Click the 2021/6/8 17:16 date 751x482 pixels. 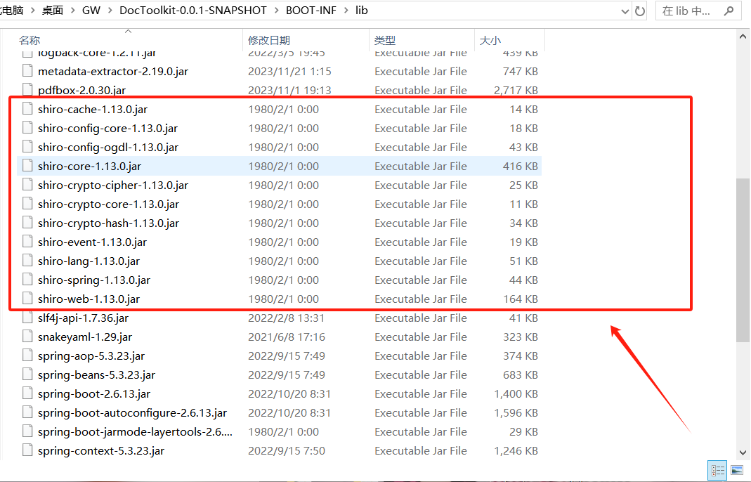click(x=287, y=337)
